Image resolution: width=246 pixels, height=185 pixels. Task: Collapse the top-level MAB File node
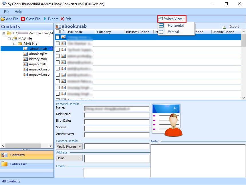pos(9,39)
